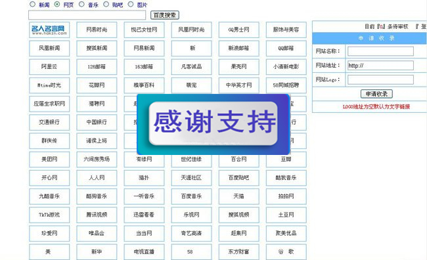Open the 网易时尚 link

pyautogui.click(x=97, y=30)
